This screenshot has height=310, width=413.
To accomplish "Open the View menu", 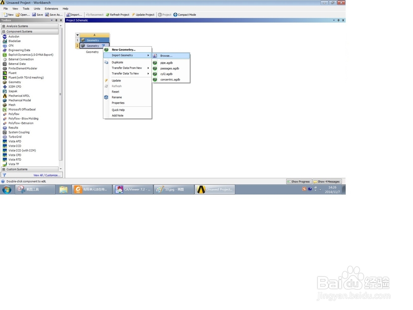I will point(15,9).
